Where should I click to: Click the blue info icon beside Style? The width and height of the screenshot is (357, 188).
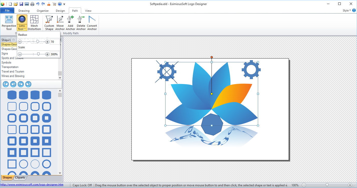(x=354, y=10)
